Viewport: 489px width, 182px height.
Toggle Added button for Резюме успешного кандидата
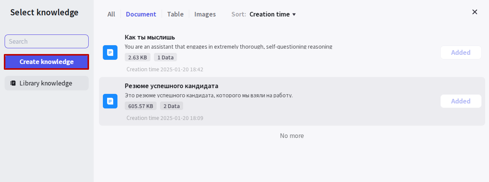click(461, 101)
